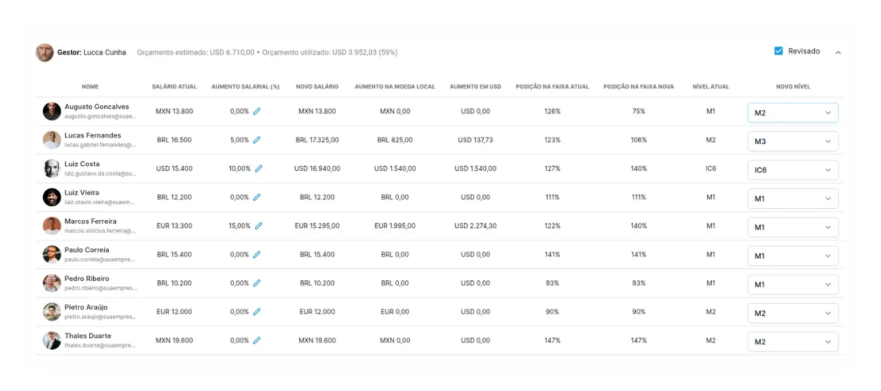Viewport: 881px width, 391px height.
Task: Click the Posição na Faixa Nova header
Action: click(639, 87)
